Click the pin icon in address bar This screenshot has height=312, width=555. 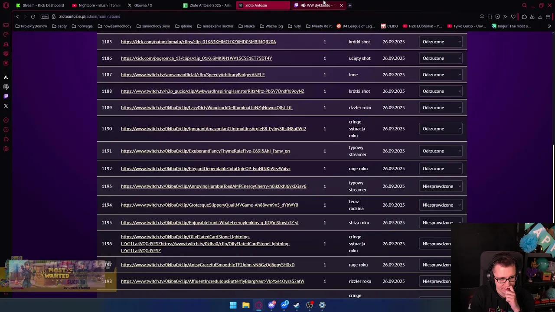tap(482, 16)
